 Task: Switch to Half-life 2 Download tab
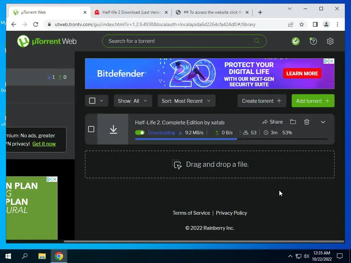[x=132, y=12]
